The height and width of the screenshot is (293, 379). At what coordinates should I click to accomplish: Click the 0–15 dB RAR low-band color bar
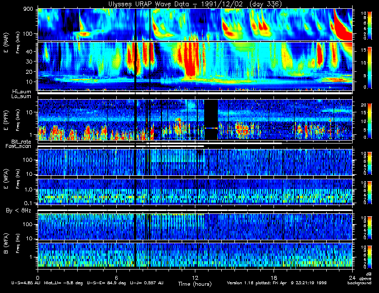(370, 67)
